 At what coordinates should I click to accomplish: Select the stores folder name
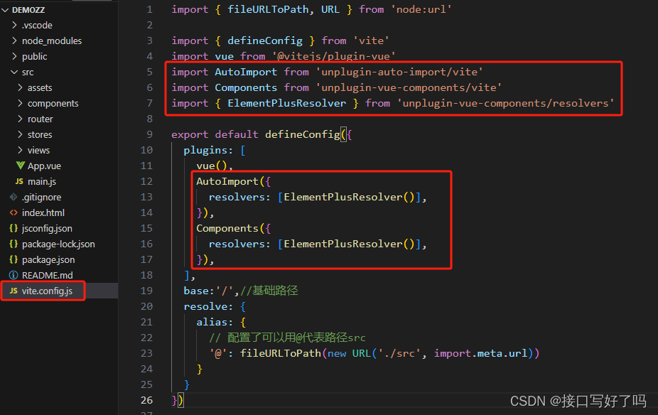pos(40,135)
